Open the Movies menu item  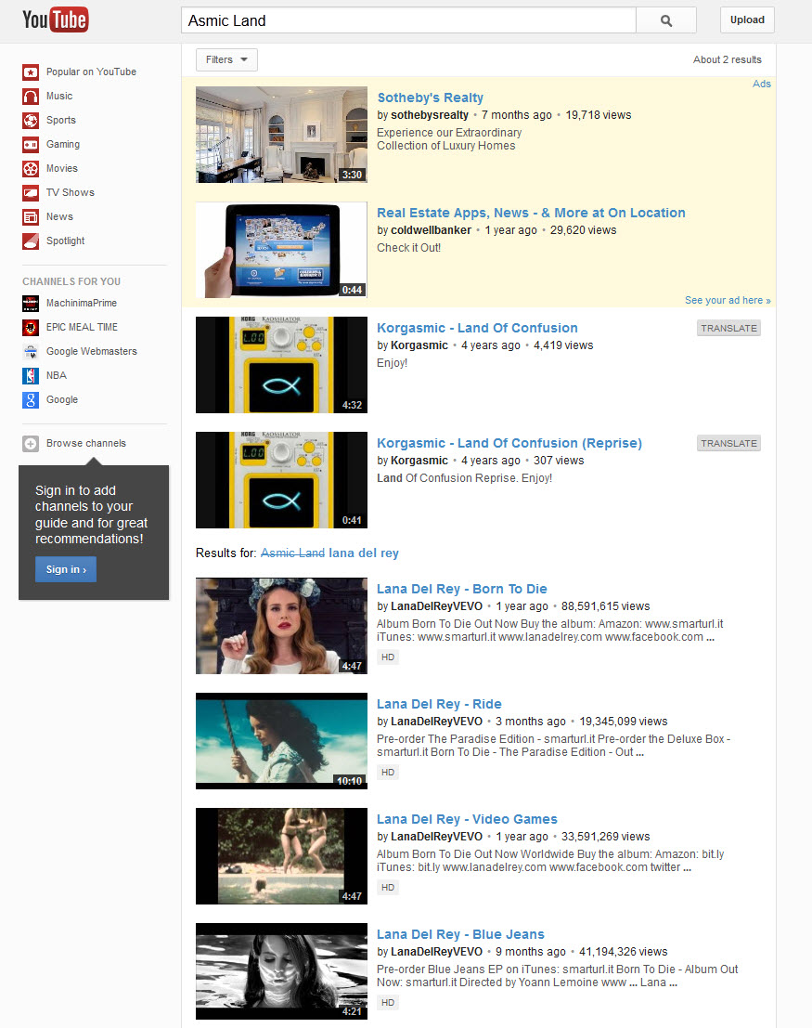tap(62, 168)
